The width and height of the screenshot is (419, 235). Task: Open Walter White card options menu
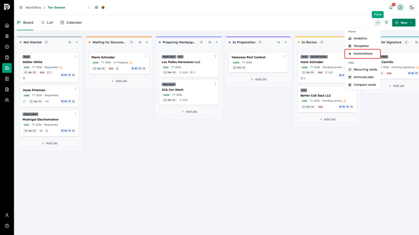pos(75,56)
